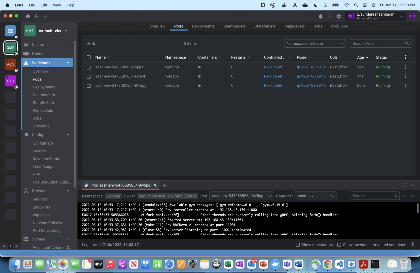Close the Pod sasrl-env-5478585854-8w5pg log tab
420x273 pixels.
[155, 185]
